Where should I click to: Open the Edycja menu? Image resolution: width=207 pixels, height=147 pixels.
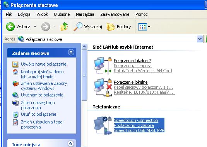[24, 14]
